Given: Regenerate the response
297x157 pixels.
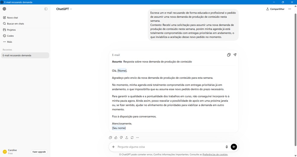Looking at the screenshot, I should coord(132,137).
